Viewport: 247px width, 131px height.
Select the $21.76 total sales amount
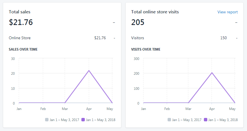click(21, 22)
